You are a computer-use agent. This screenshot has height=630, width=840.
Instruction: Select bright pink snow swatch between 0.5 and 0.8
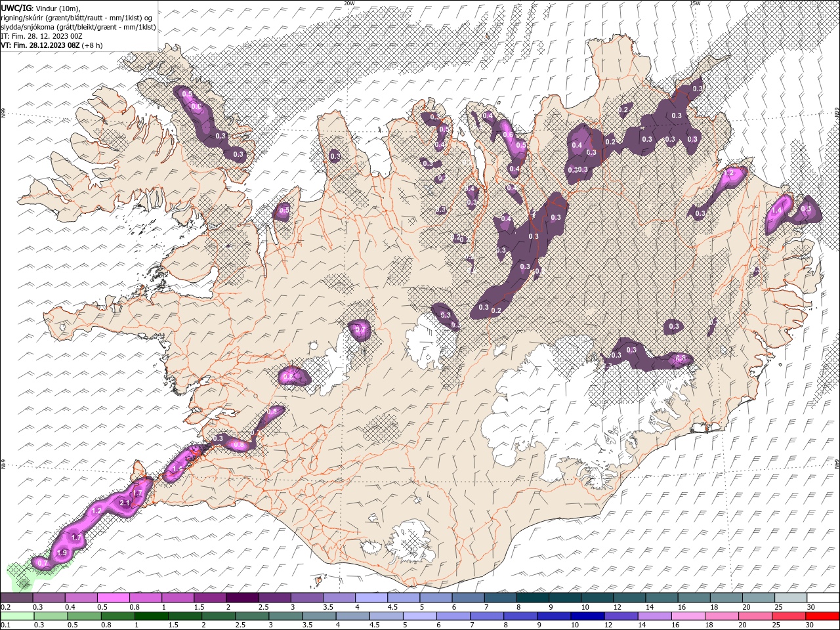coord(113,597)
